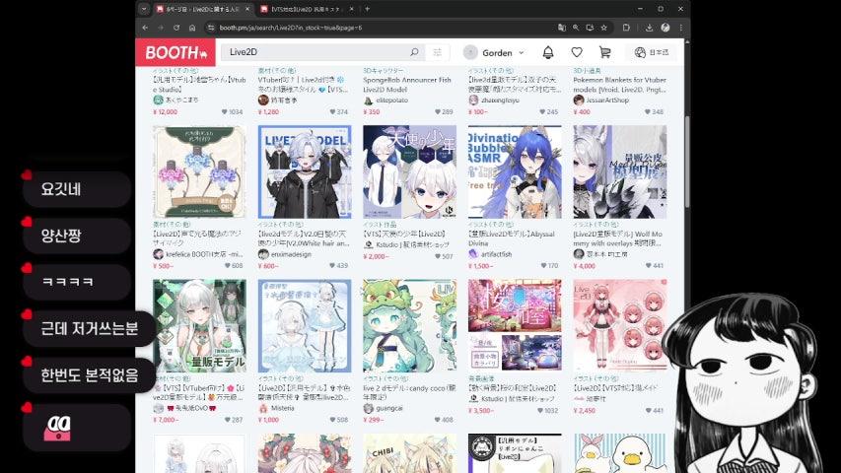This screenshot has width=841, height=473.
Task: Open the notifications bell
Action: [547, 52]
